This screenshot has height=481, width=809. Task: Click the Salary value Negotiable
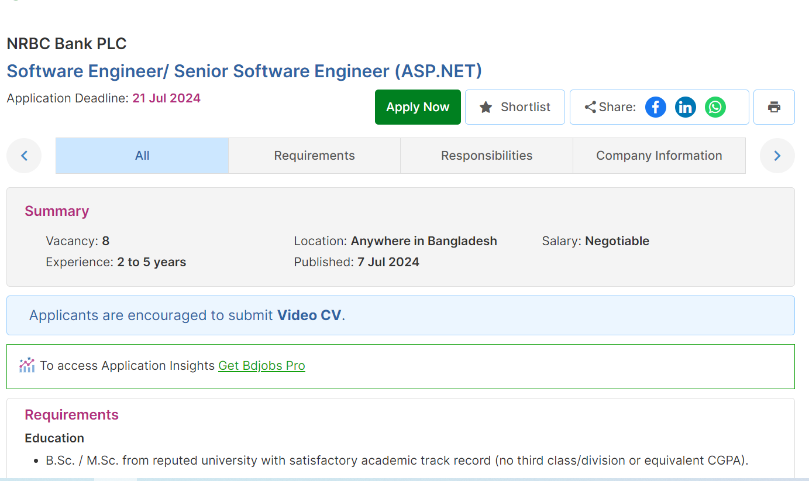[x=617, y=241]
